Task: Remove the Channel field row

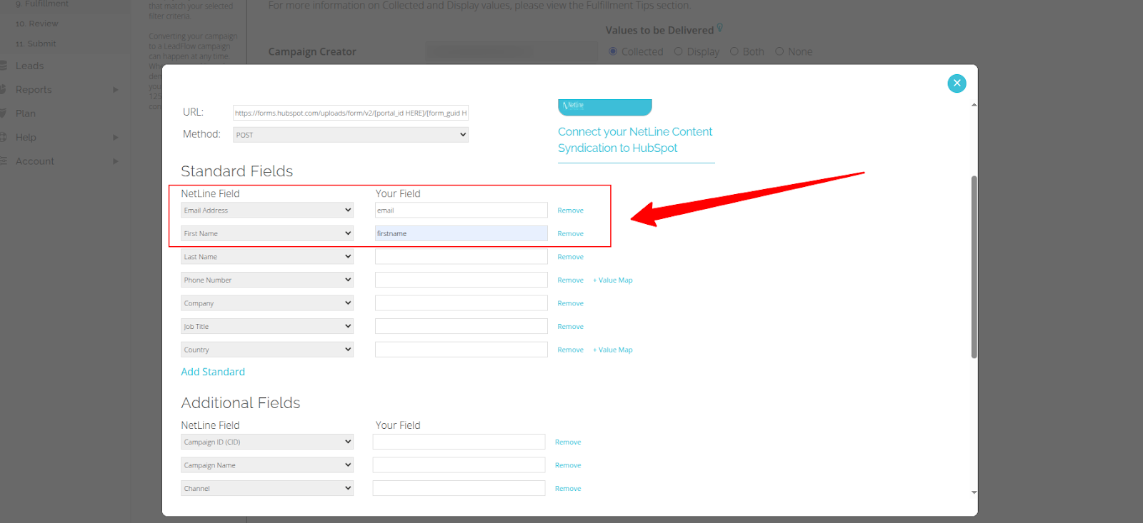Action: pyautogui.click(x=568, y=489)
